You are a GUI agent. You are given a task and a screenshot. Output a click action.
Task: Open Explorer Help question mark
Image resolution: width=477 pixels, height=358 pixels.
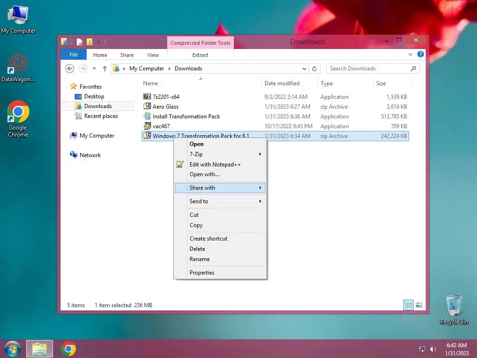[x=421, y=54]
